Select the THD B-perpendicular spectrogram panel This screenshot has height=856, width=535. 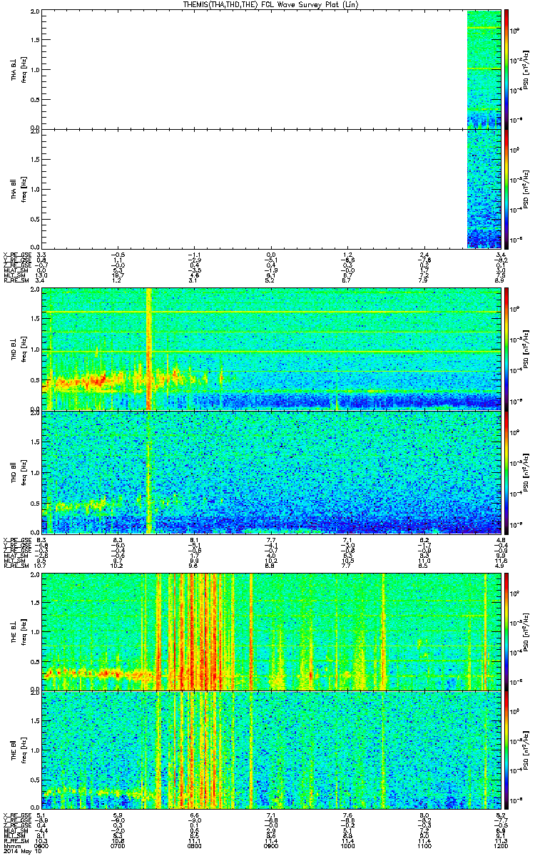(271, 349)
